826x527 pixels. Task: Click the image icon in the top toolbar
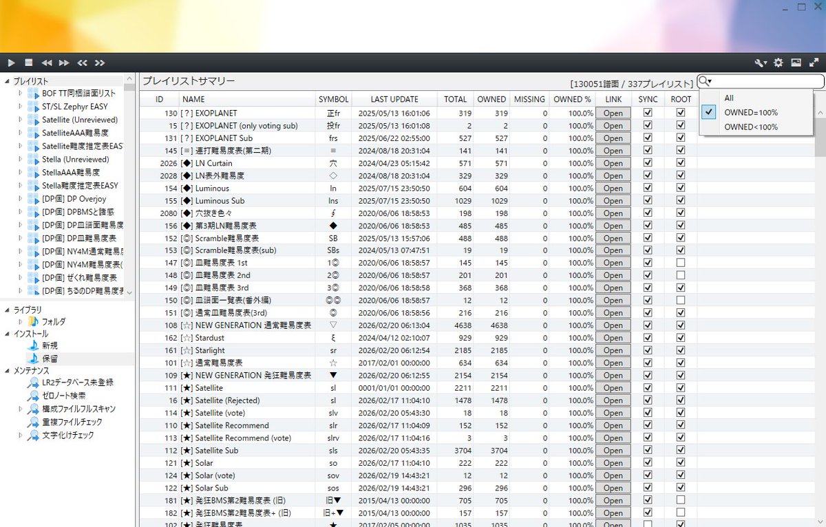[x=796, y=63]
